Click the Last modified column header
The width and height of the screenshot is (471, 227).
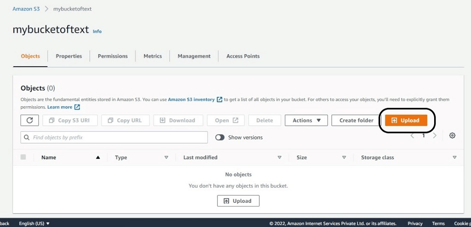(200, 157)
